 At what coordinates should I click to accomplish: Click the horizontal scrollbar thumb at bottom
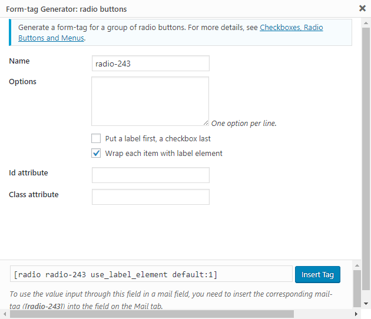tap(177, 314)
